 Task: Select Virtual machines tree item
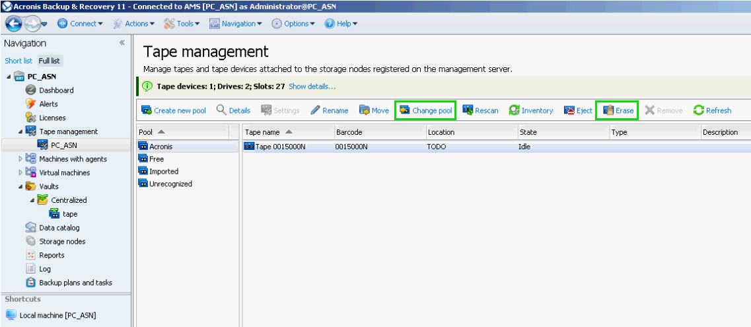[x=57, y=173]
